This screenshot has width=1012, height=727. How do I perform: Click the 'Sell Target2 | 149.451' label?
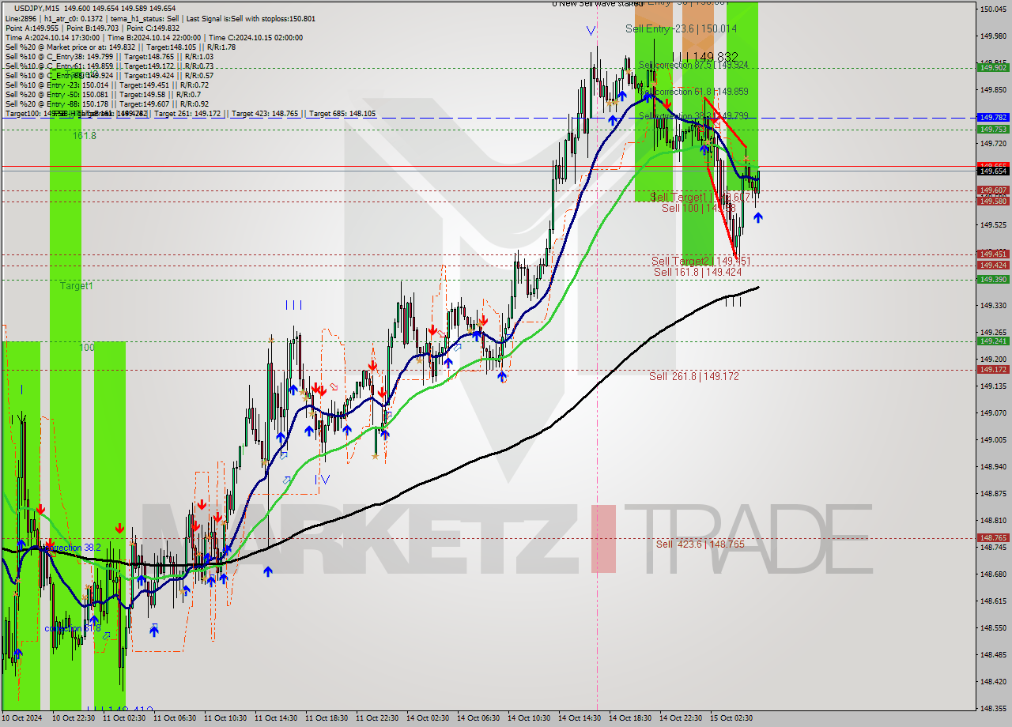700,261
